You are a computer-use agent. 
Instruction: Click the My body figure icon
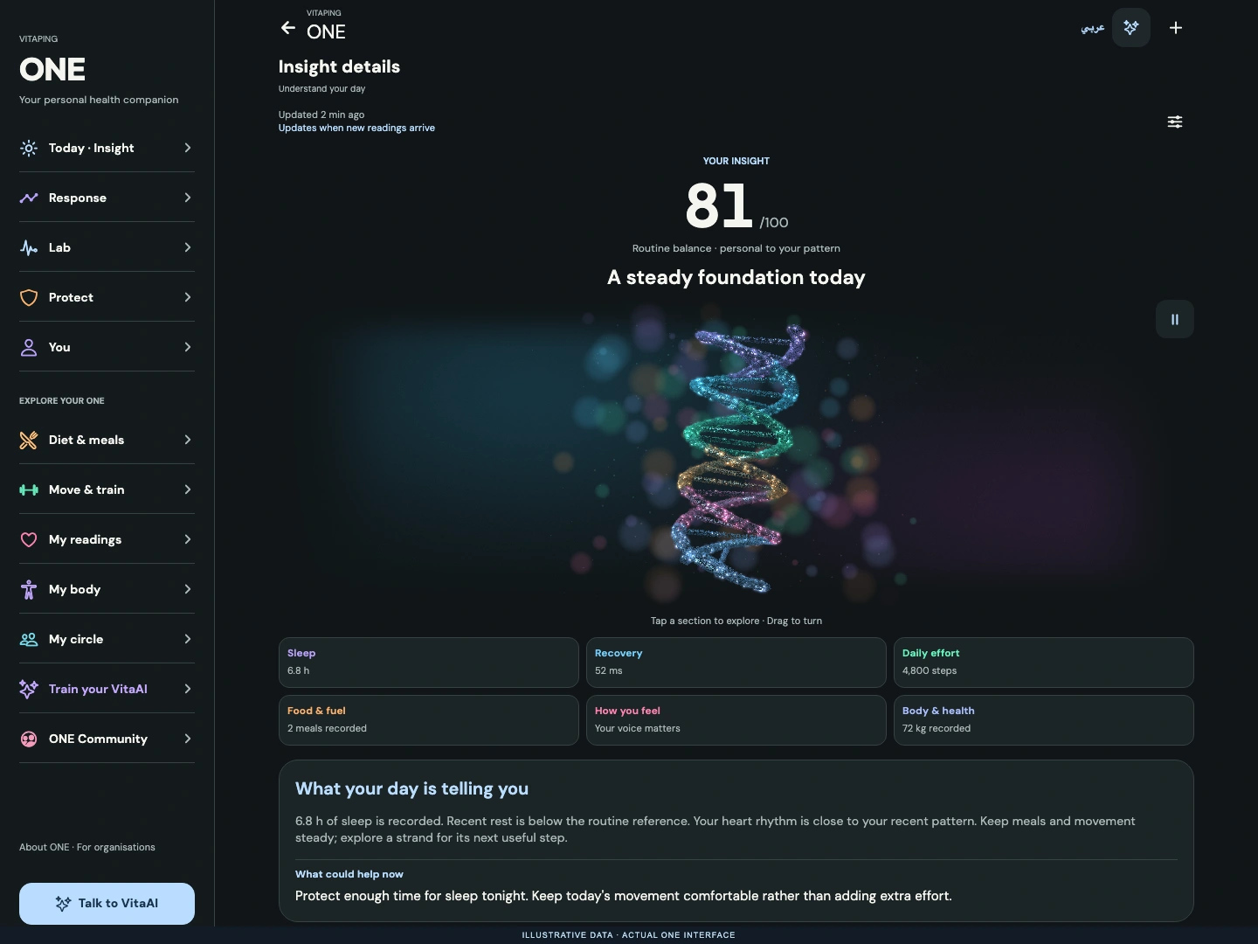(x=29, y=589)
